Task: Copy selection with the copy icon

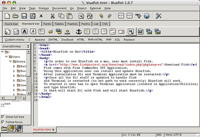Action: (x=61, y=16)
